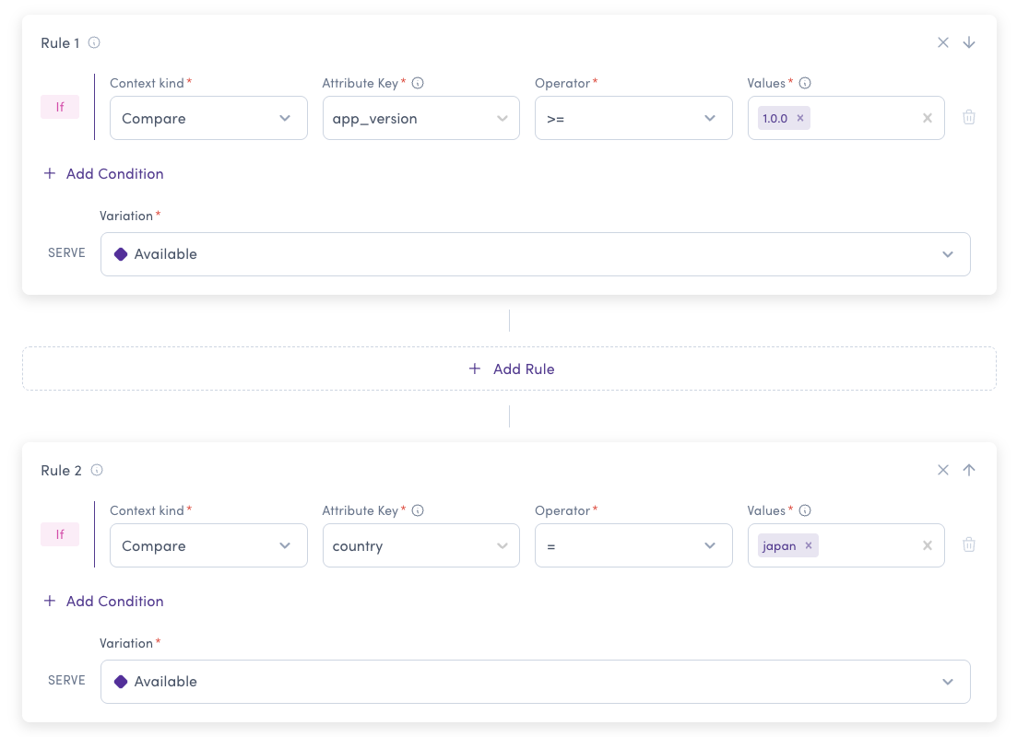The width and height of the screenshot is (1017, 737).
Task: Click the Values info icon in Rule 2
Action: 805,510
